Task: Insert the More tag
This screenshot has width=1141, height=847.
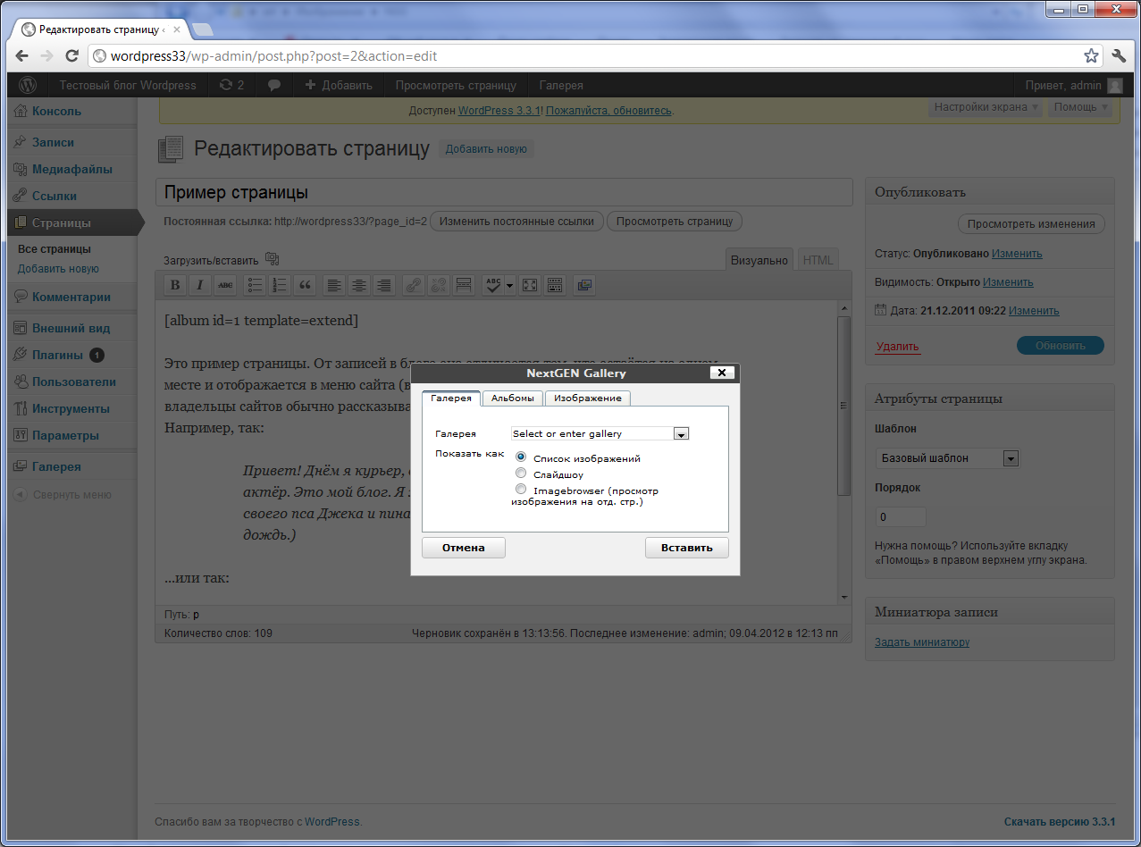Action: tap(463, 286)
